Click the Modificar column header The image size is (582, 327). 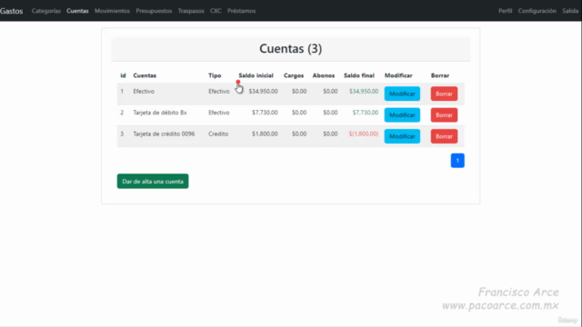pyautogui.click(x=398, y=75)
